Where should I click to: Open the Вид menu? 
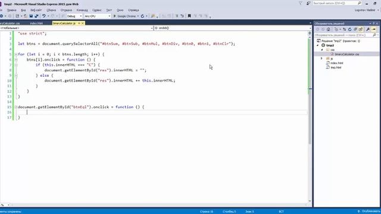(x=23, y=10)
